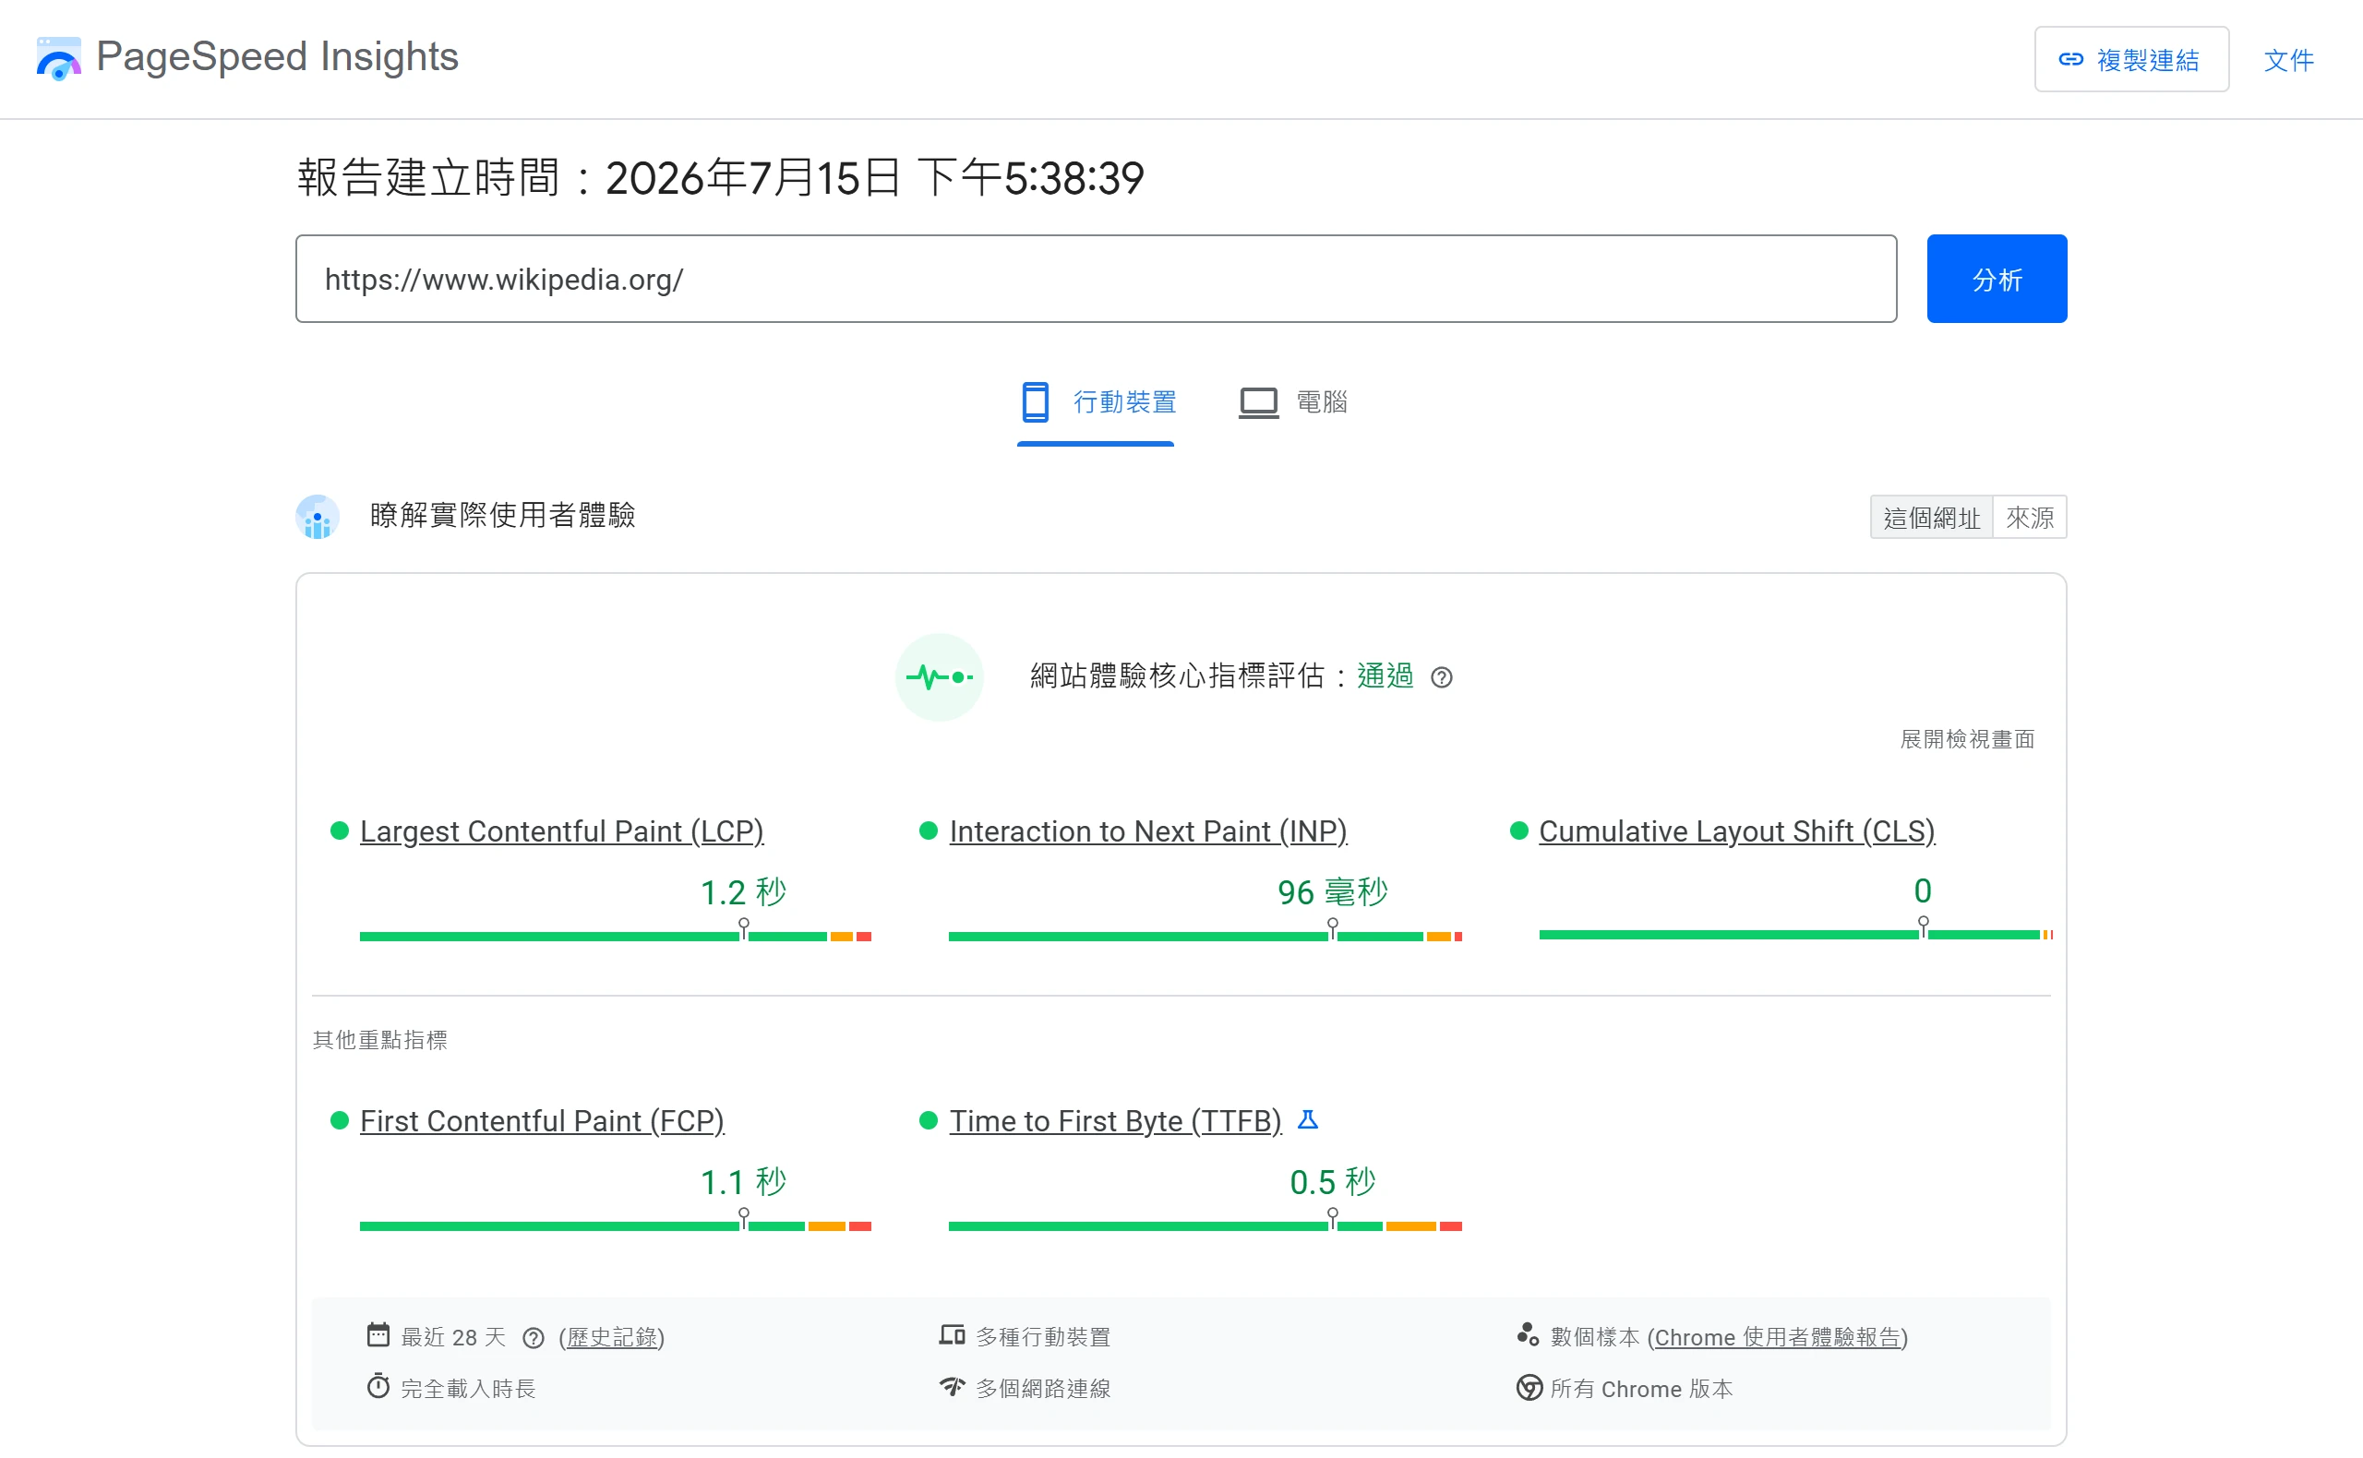Click the INP value 96 毫秒
Viewport: 2363px width, 1458px height.
(x=1332, y=892)
